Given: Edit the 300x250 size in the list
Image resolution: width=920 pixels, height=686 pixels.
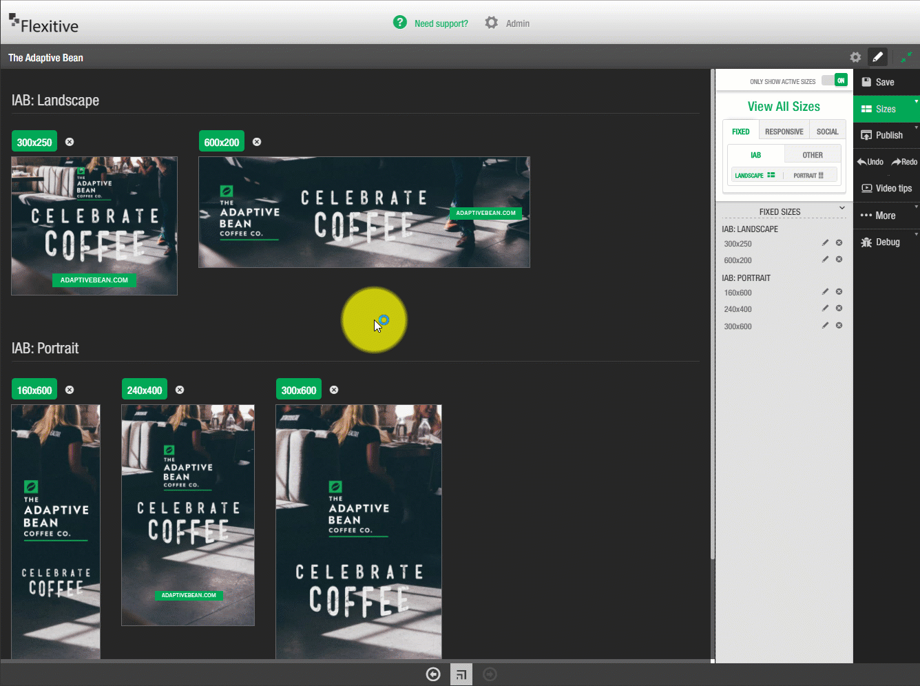Looking at the screenshot, I should coord(825,243).
